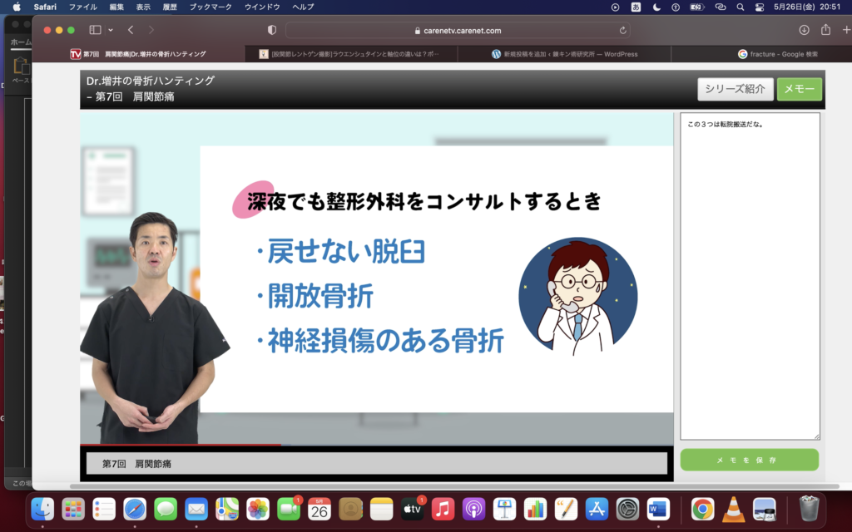Switch to the WordPress tab

click(564, 54)
